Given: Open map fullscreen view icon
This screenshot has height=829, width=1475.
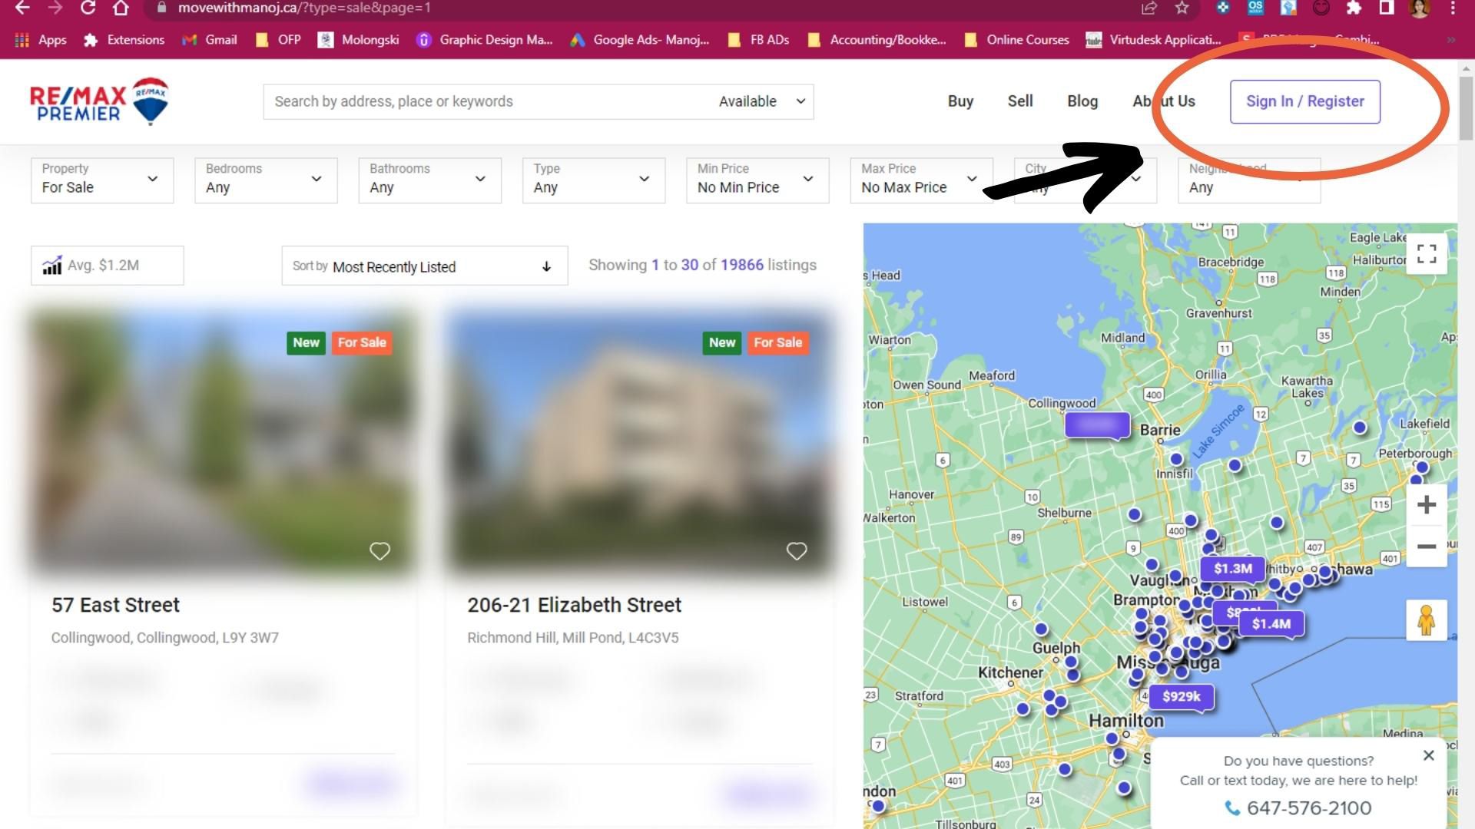Looking at the screenshot, I should pyautogui.click(x=1427, y=254).
